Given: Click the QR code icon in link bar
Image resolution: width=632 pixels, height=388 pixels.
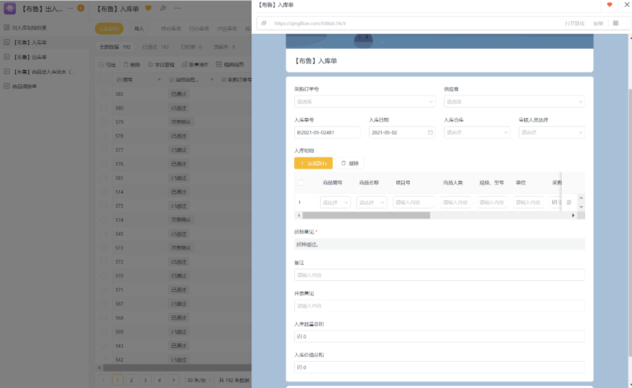Looking at the screenshot, I should coord(615,23).
